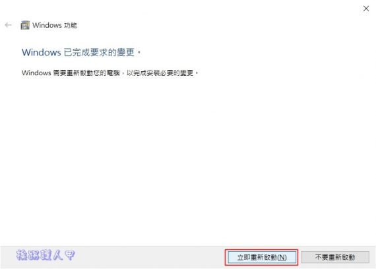
Task: Click the underlined N on restart button
Action: coord(282,258)
